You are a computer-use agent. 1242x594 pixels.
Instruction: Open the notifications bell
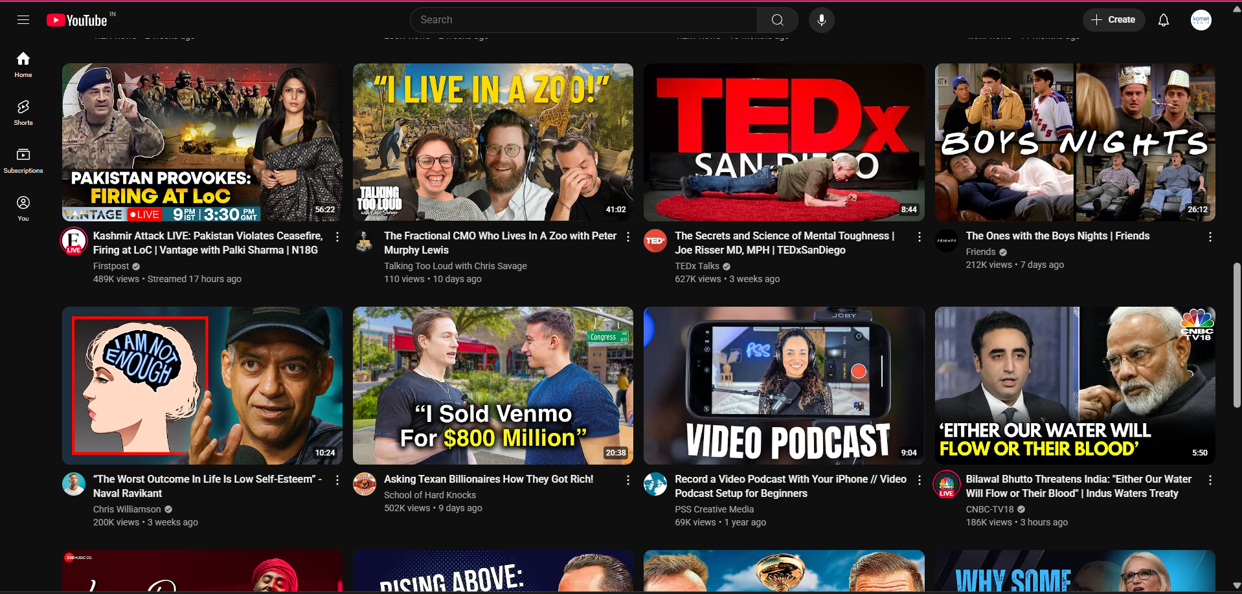pos(1164,20)
